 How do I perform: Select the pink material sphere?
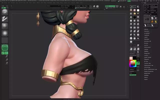click(134, 10)
